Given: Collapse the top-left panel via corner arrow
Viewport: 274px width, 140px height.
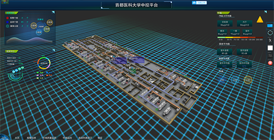Looking at the screenshot, I should [53, 12].
